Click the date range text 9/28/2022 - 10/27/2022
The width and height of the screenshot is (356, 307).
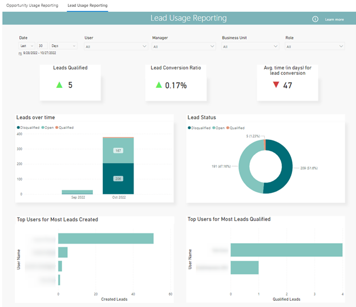(39, 53)
